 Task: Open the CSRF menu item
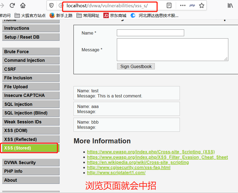tap(31, 69)
